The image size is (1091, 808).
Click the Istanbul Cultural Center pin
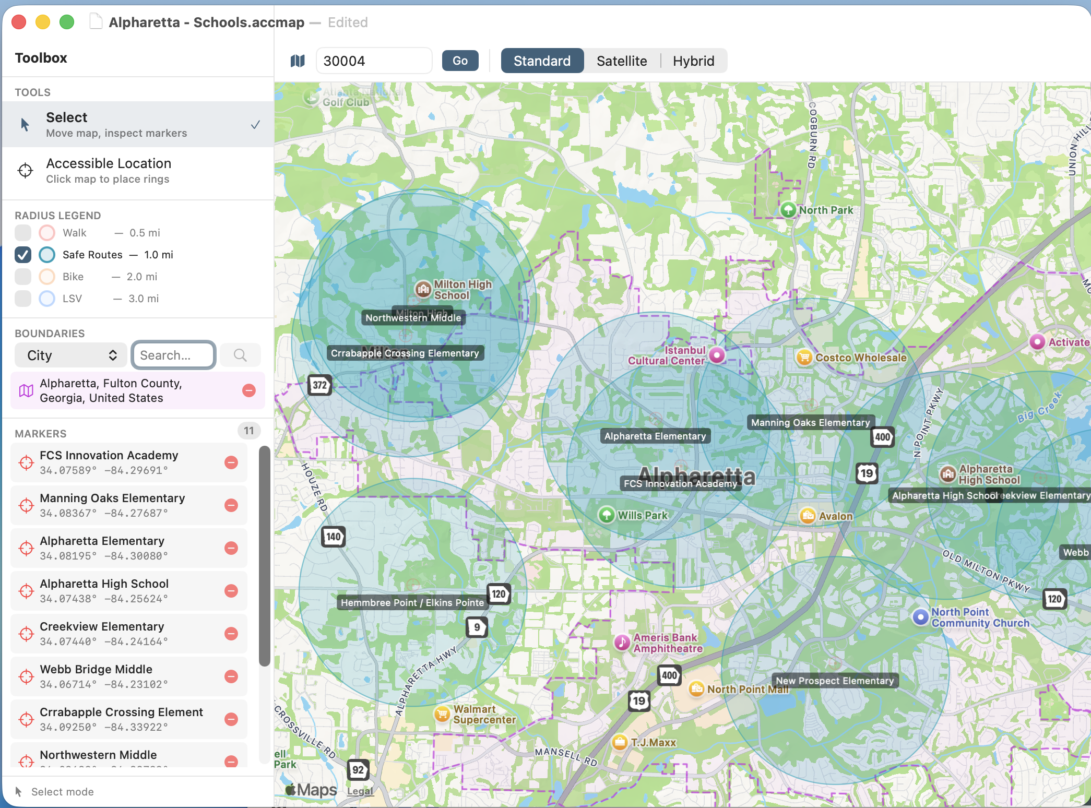tap(717, 355)
